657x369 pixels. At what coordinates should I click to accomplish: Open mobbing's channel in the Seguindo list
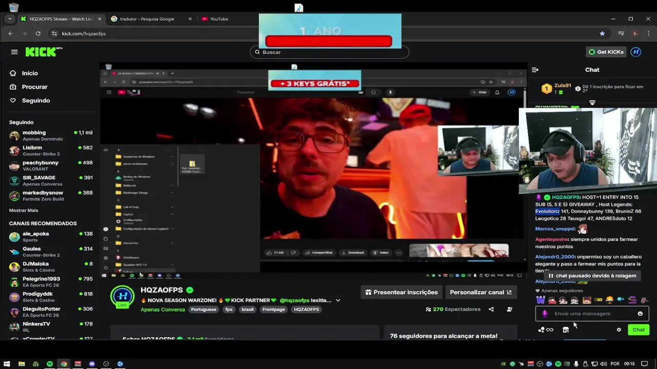(x=50, y=135)
